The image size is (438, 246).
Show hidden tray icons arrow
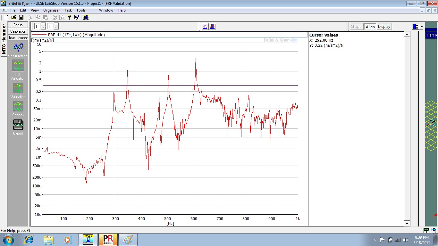(x=375, y=240)
